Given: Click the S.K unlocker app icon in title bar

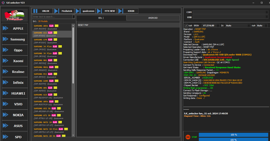Looking at the screenshot, I should (3, 3).
